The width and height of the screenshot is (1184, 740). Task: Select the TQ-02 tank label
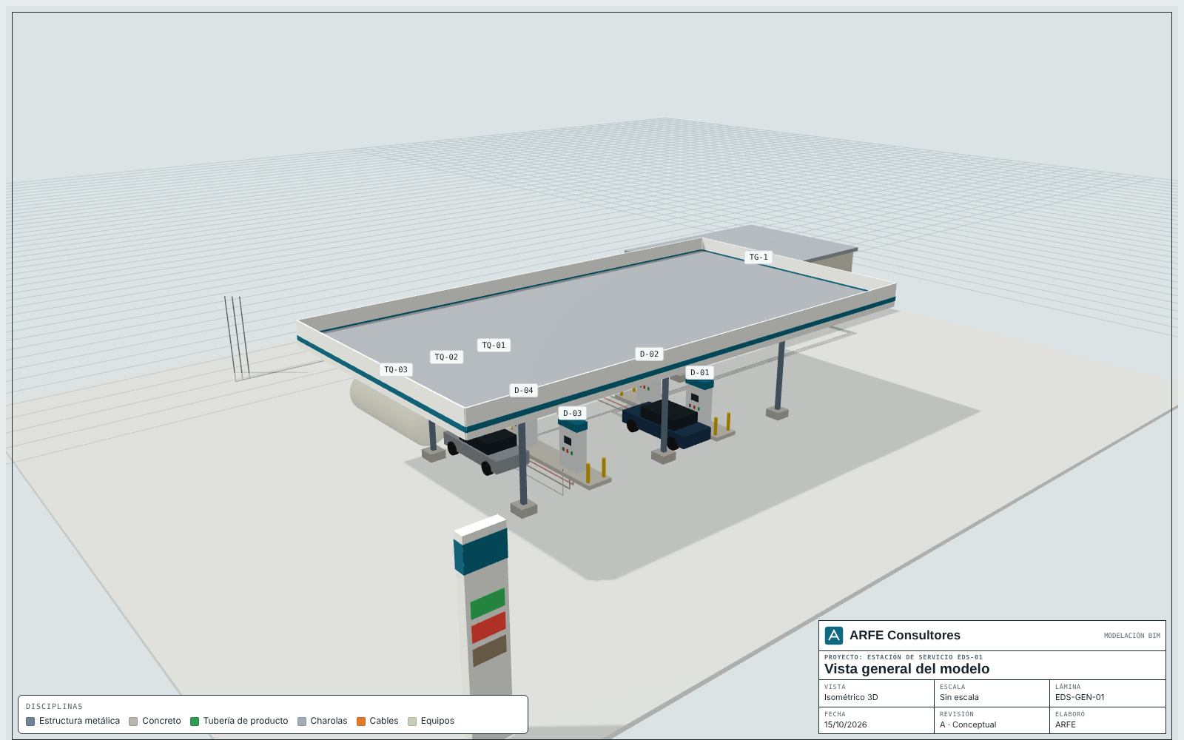(446, 357)
